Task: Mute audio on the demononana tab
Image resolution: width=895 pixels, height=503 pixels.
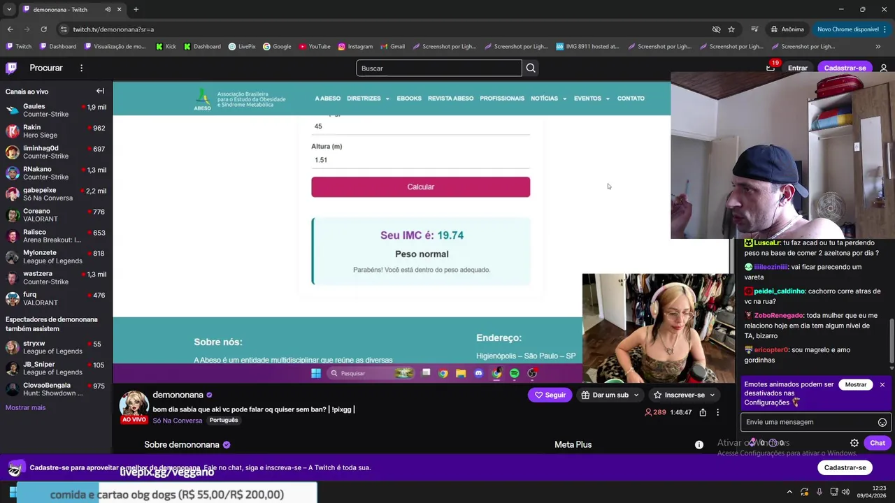Action: [108, 9]
